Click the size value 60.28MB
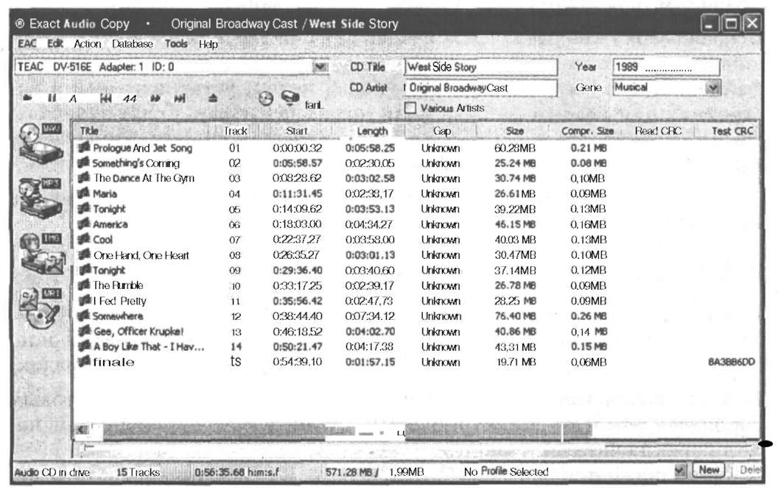This screenshot has width=778, height=492. click(x=515, y=148)
